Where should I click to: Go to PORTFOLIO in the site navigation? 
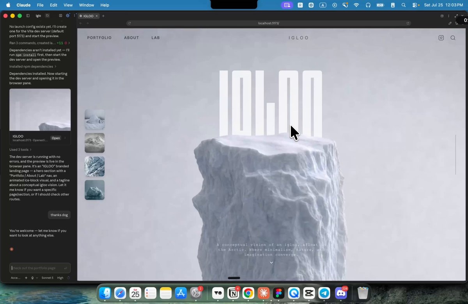(x=99, y=38)
